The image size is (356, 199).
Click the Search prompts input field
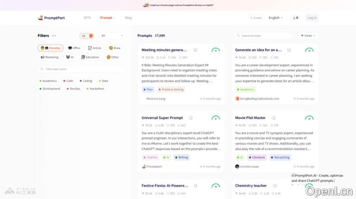point(263,35)
